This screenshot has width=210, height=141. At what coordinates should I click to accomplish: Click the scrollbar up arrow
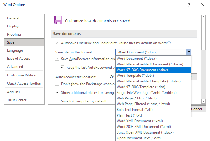coord(203,17)
